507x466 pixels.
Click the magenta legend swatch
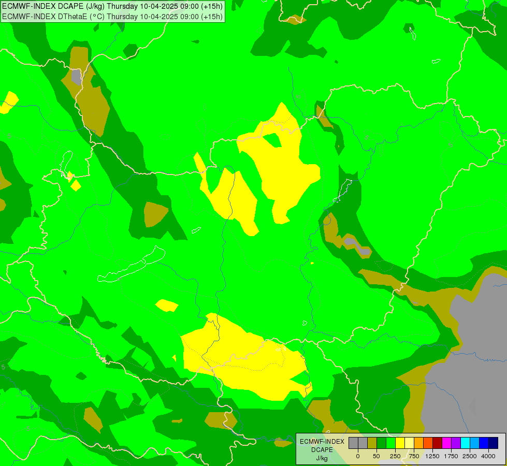point(446,443)
